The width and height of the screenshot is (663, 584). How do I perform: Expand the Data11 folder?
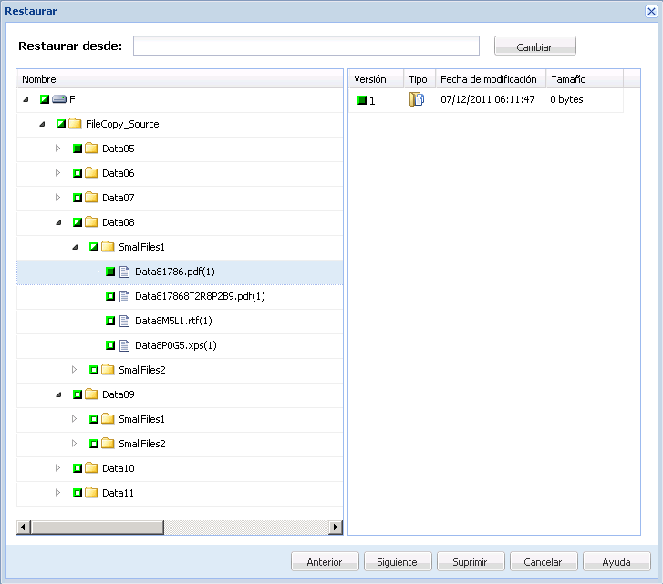click(58, 492)
